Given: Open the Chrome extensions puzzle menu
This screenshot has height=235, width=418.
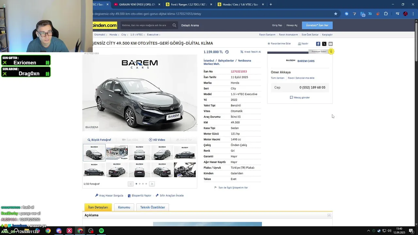Looking at the screenshot, I should [x=386, y=14].
